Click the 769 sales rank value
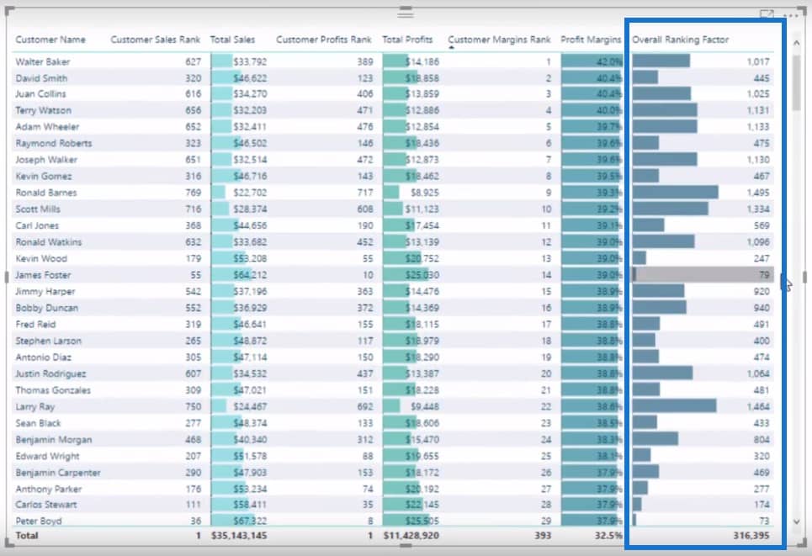 (194, 193)
